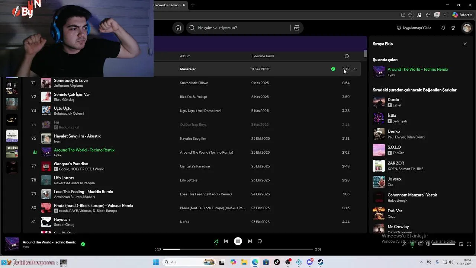The image size is (476, 268).
Task: Open the miniplayer
Action: (x=461, y=244)
